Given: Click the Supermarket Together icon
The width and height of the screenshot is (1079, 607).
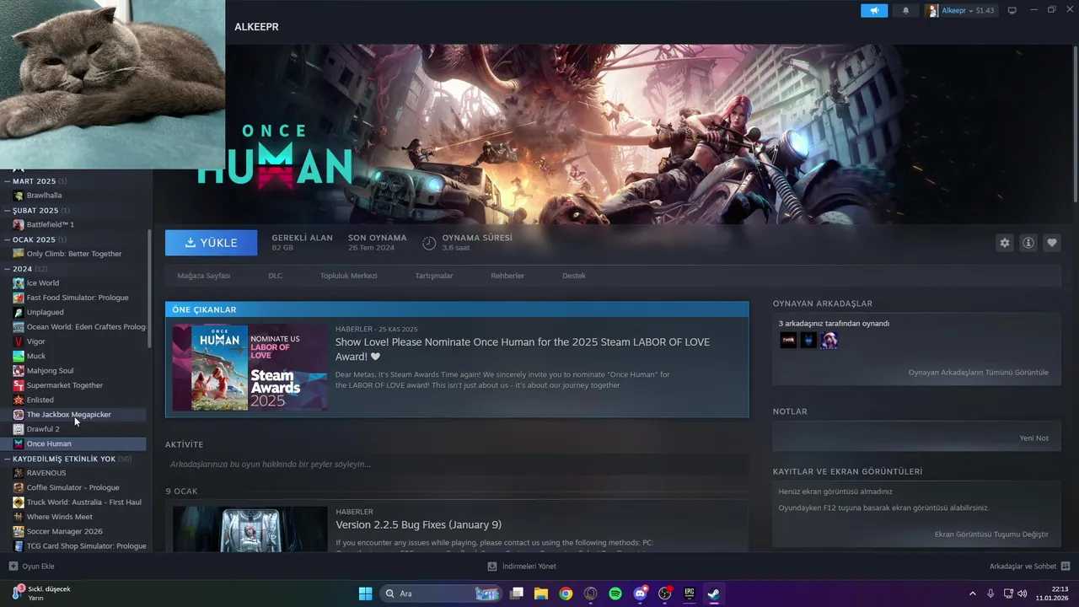Looking at the screenshot, I should [19, 385].
